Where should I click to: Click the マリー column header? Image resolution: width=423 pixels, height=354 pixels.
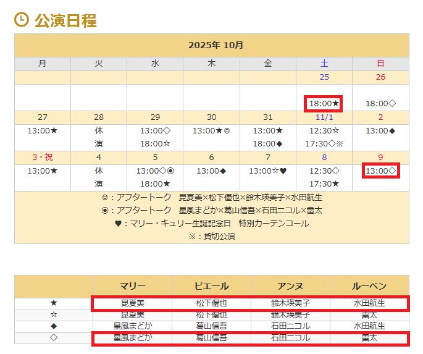click(x=133, y=286)
